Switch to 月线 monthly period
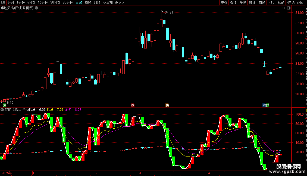Screen dimensions: 307x176 (97, 2)
